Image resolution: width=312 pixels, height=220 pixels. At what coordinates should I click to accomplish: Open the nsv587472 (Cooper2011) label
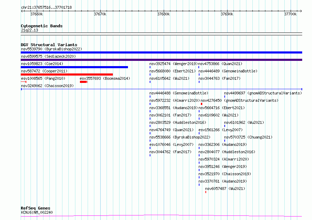click(44, 71)
